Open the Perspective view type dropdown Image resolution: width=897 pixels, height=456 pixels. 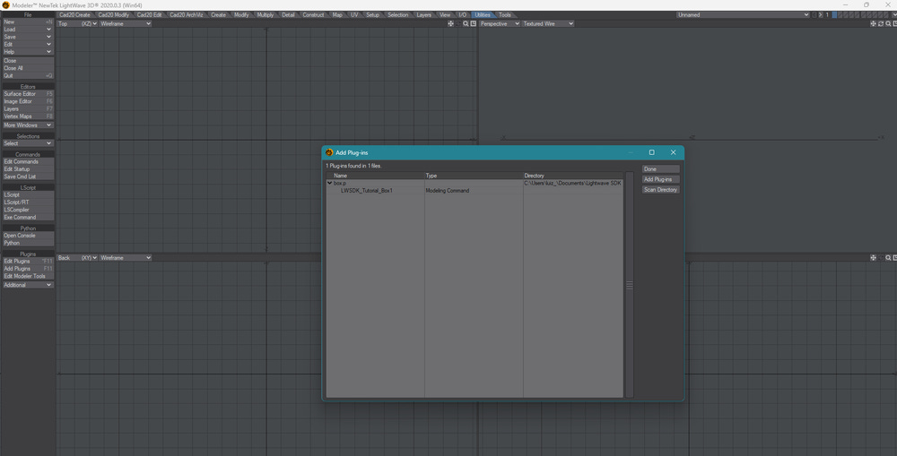point(500,24)
